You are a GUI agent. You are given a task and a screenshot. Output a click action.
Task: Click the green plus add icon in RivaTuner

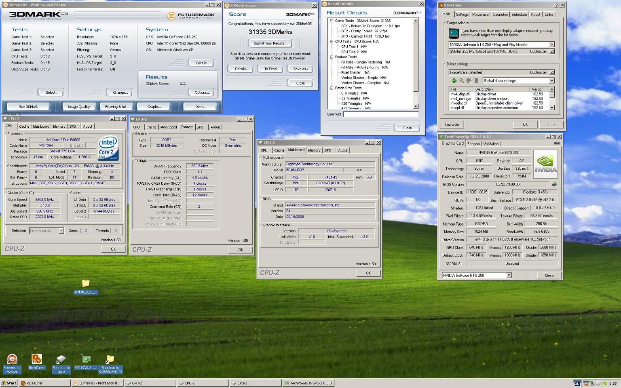coord(454,80)
